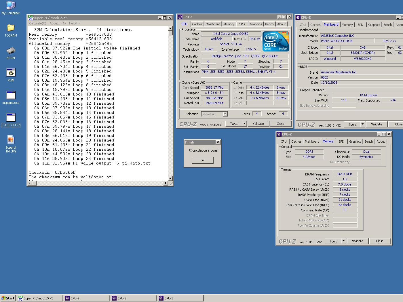This screenshot has width=403, height=302.
Task: Open the ERAM desktop icon
Action: point(11,53)
